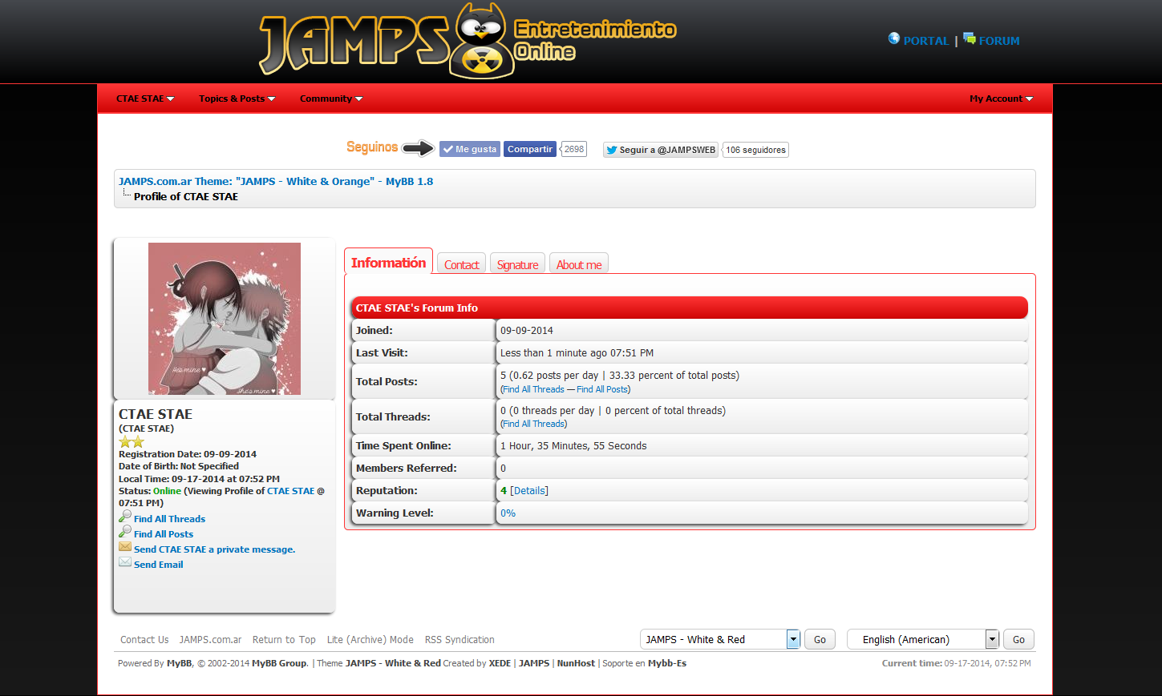Click Go button next to language selector

1018,639
